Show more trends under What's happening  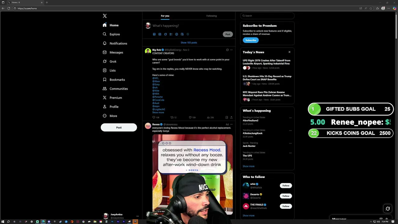pos(248,166)
